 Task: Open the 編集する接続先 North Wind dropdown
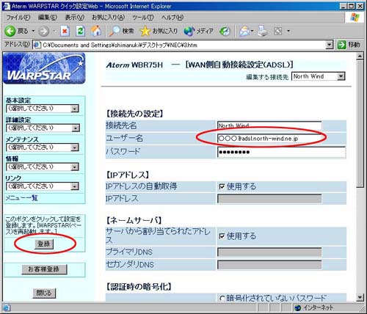[319, 76]
